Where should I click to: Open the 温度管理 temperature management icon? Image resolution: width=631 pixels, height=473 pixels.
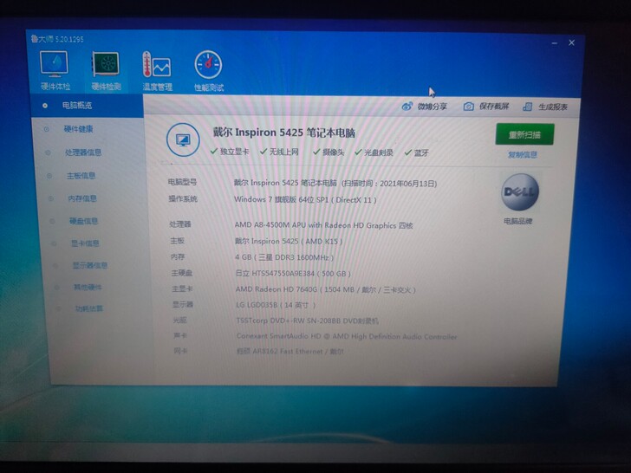[x=157, y=65]
